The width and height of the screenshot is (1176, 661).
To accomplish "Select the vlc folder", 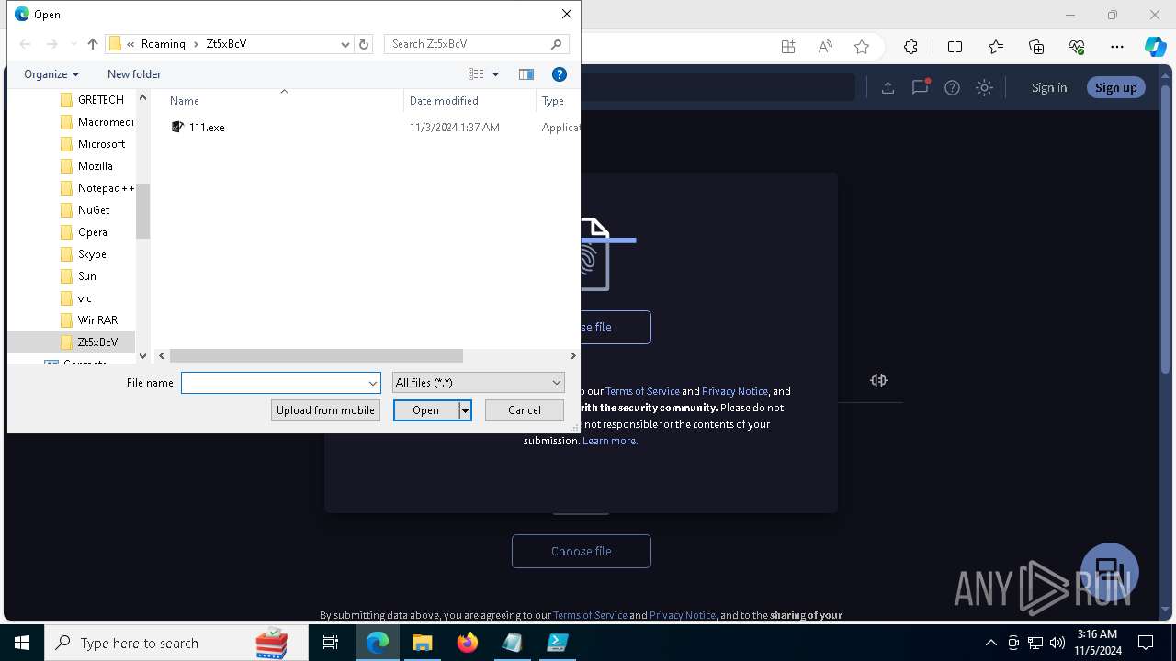I will 85,298.
